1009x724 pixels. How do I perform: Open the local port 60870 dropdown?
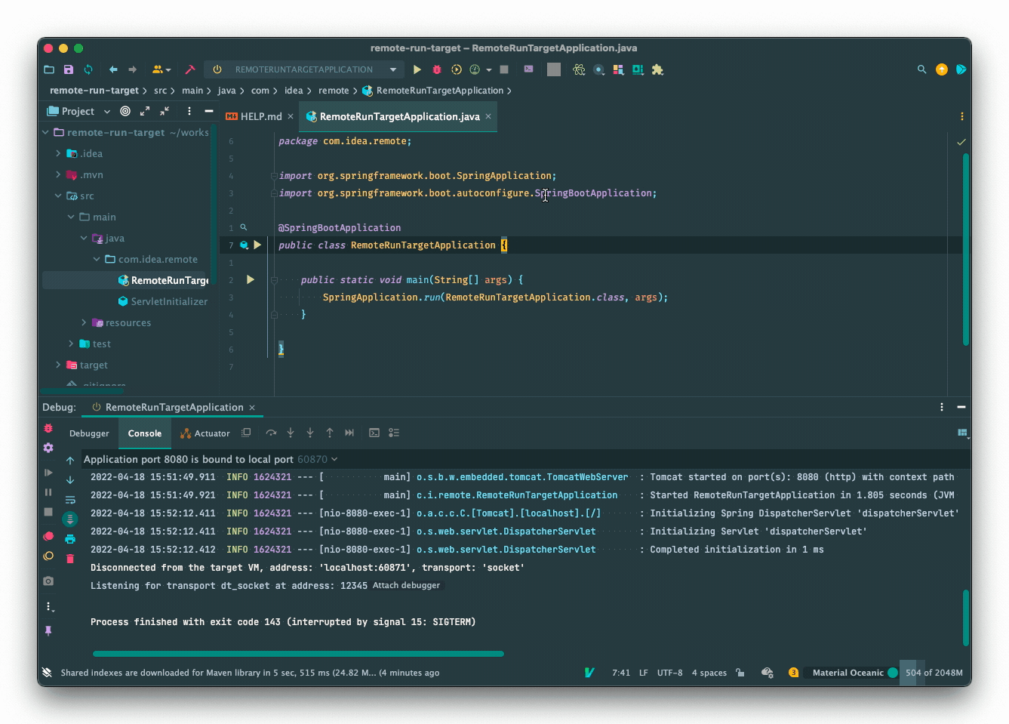pyautogui.click(x=317, y=459)
